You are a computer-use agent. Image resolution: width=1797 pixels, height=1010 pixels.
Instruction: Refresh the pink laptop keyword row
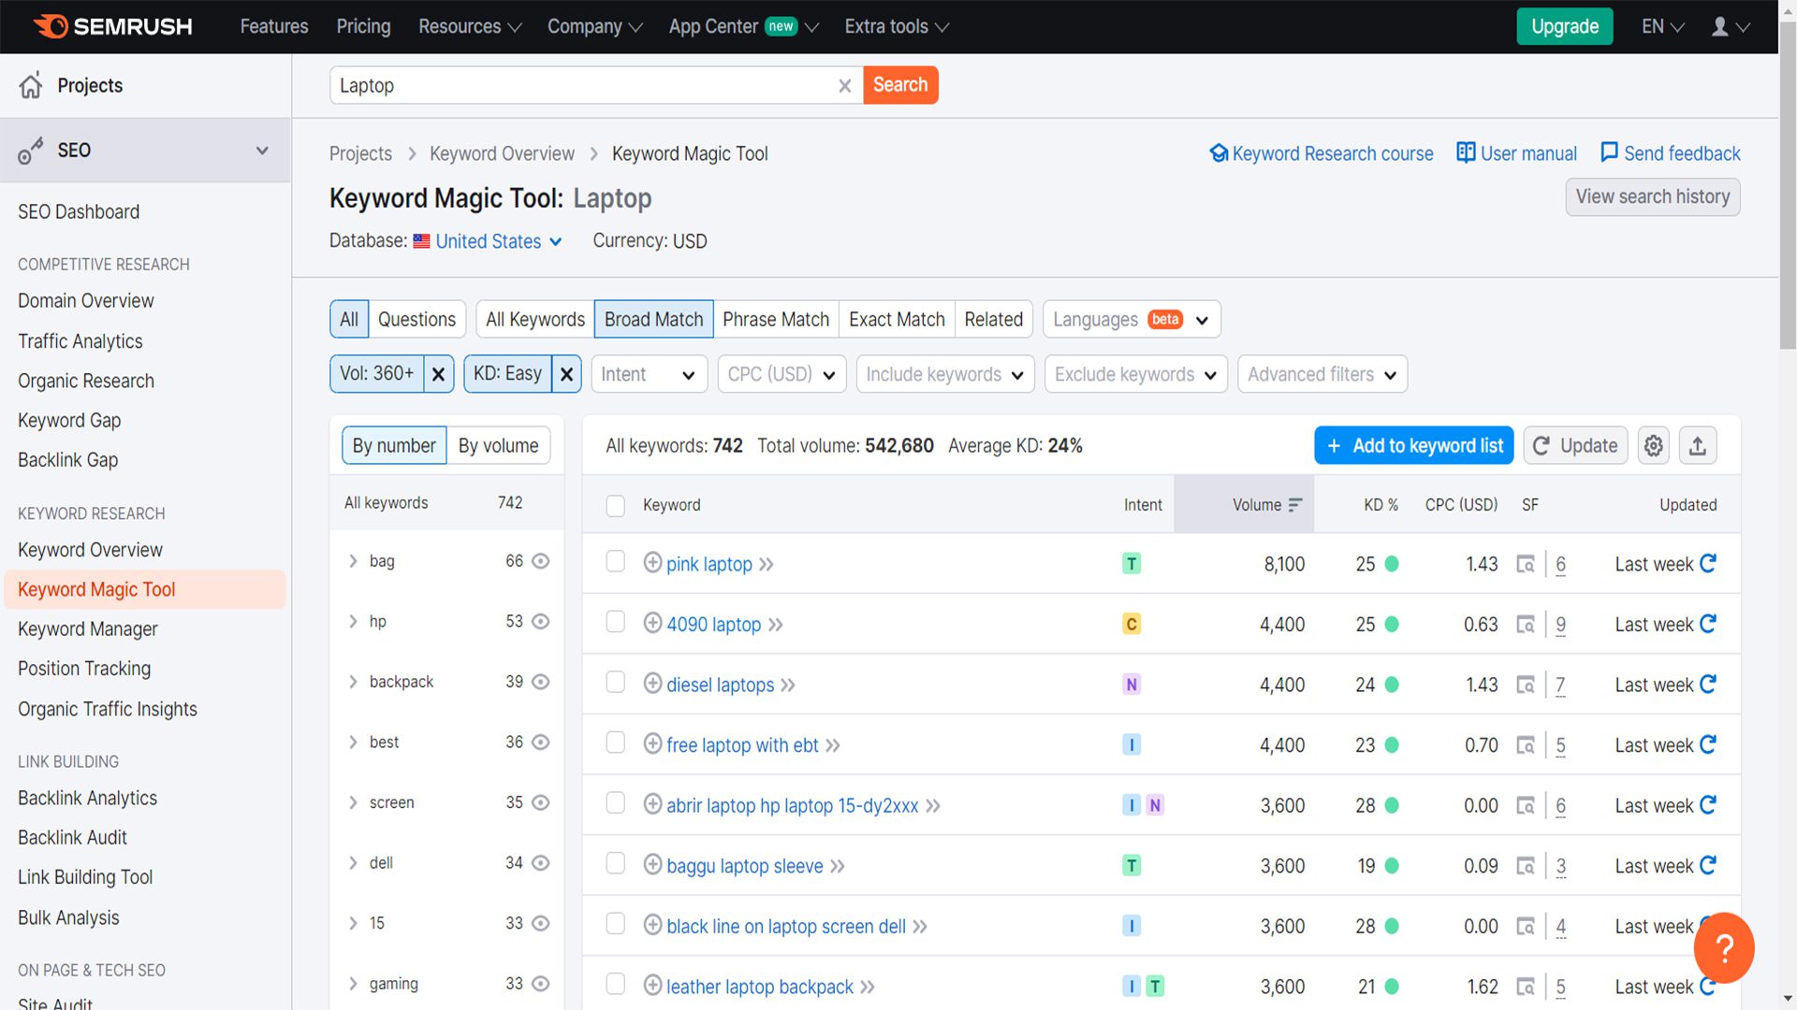point(1708,564)
